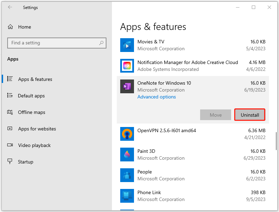The height and width of the screenshot is (212, 279).
Task: Go back using the back arrow
Action: [10, 7]
